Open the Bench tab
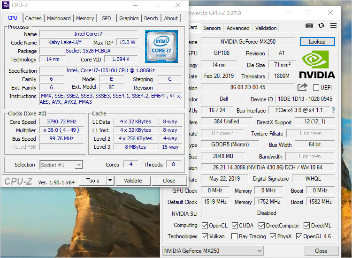Image resolution: width=352 pixels, height=258 pixels. tap(151, 18)
